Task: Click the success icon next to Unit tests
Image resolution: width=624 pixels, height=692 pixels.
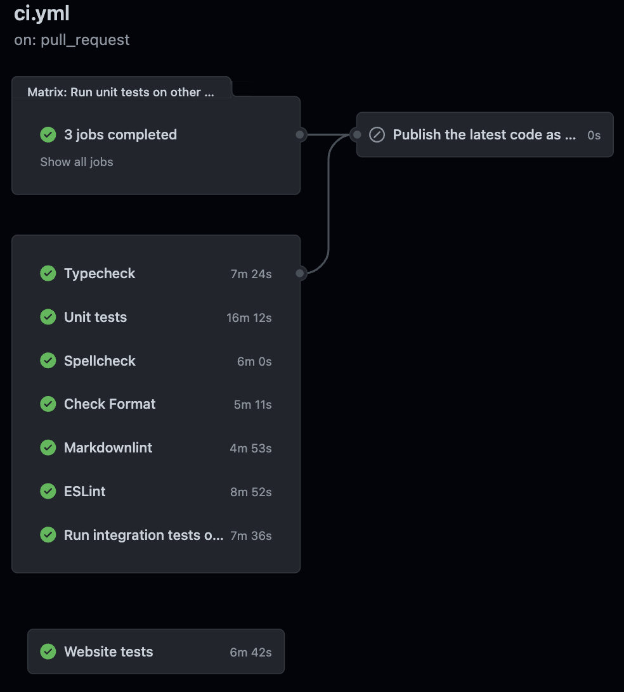Action: point(48,317)
